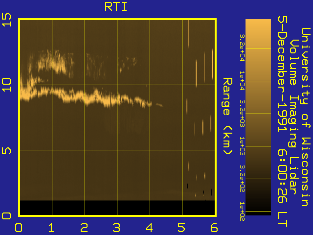Click the 2 label on horizontal axis
313x235 pixels.
tap(84, 228)
